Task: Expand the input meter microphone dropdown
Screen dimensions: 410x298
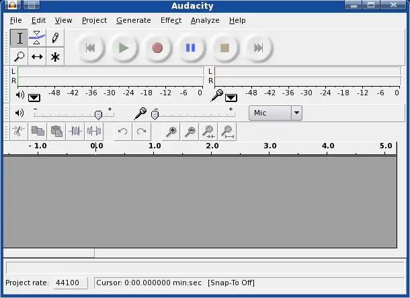Action: coord(231,98)
